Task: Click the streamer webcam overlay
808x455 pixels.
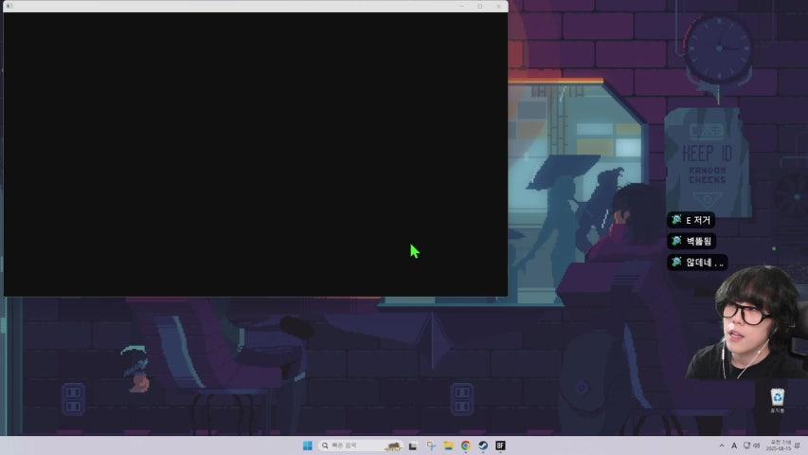Action: (746, 323)
